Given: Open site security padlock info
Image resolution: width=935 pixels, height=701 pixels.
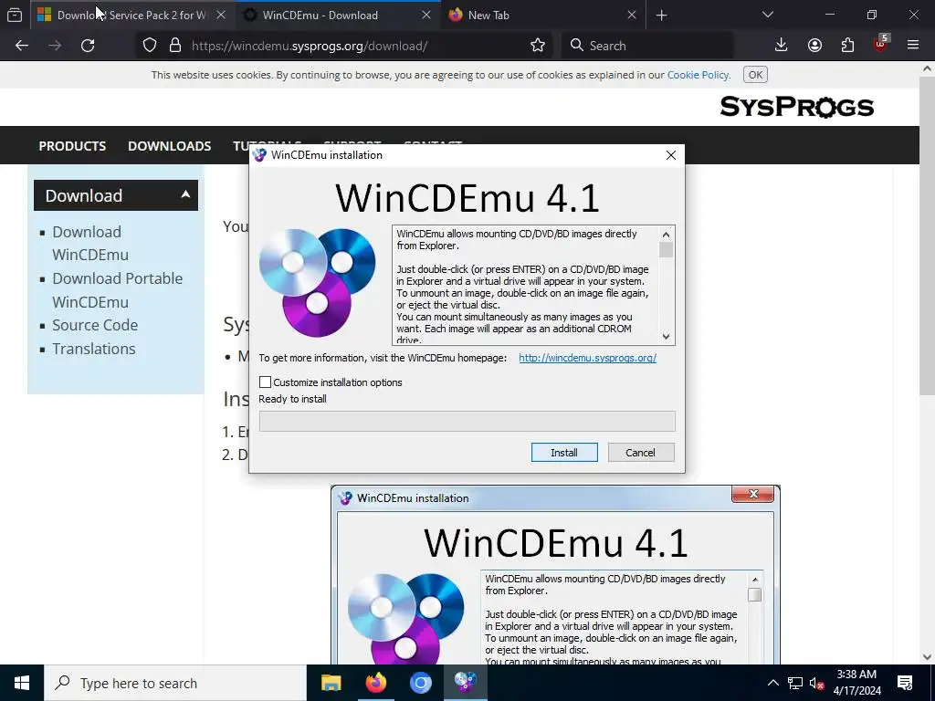Looking at the screenshot, I should pos(174,46).
